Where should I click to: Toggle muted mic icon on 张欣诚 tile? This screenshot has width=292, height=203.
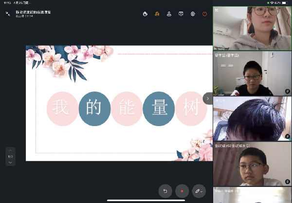pyautogui.click(x=287, y=182)
